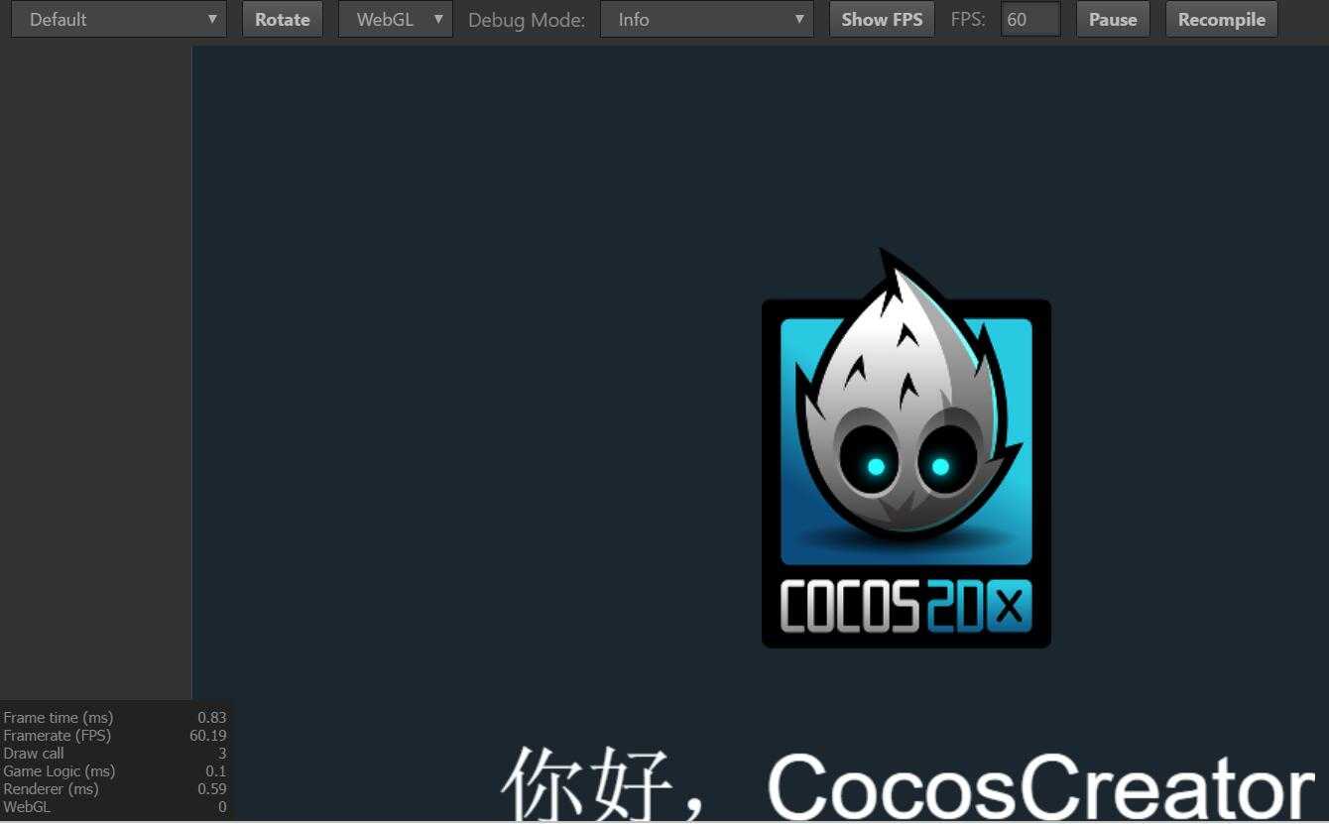Click the 你好, CocosCreator label
The height and width of the screenshot is (824, 1329).
pos(908,783)
